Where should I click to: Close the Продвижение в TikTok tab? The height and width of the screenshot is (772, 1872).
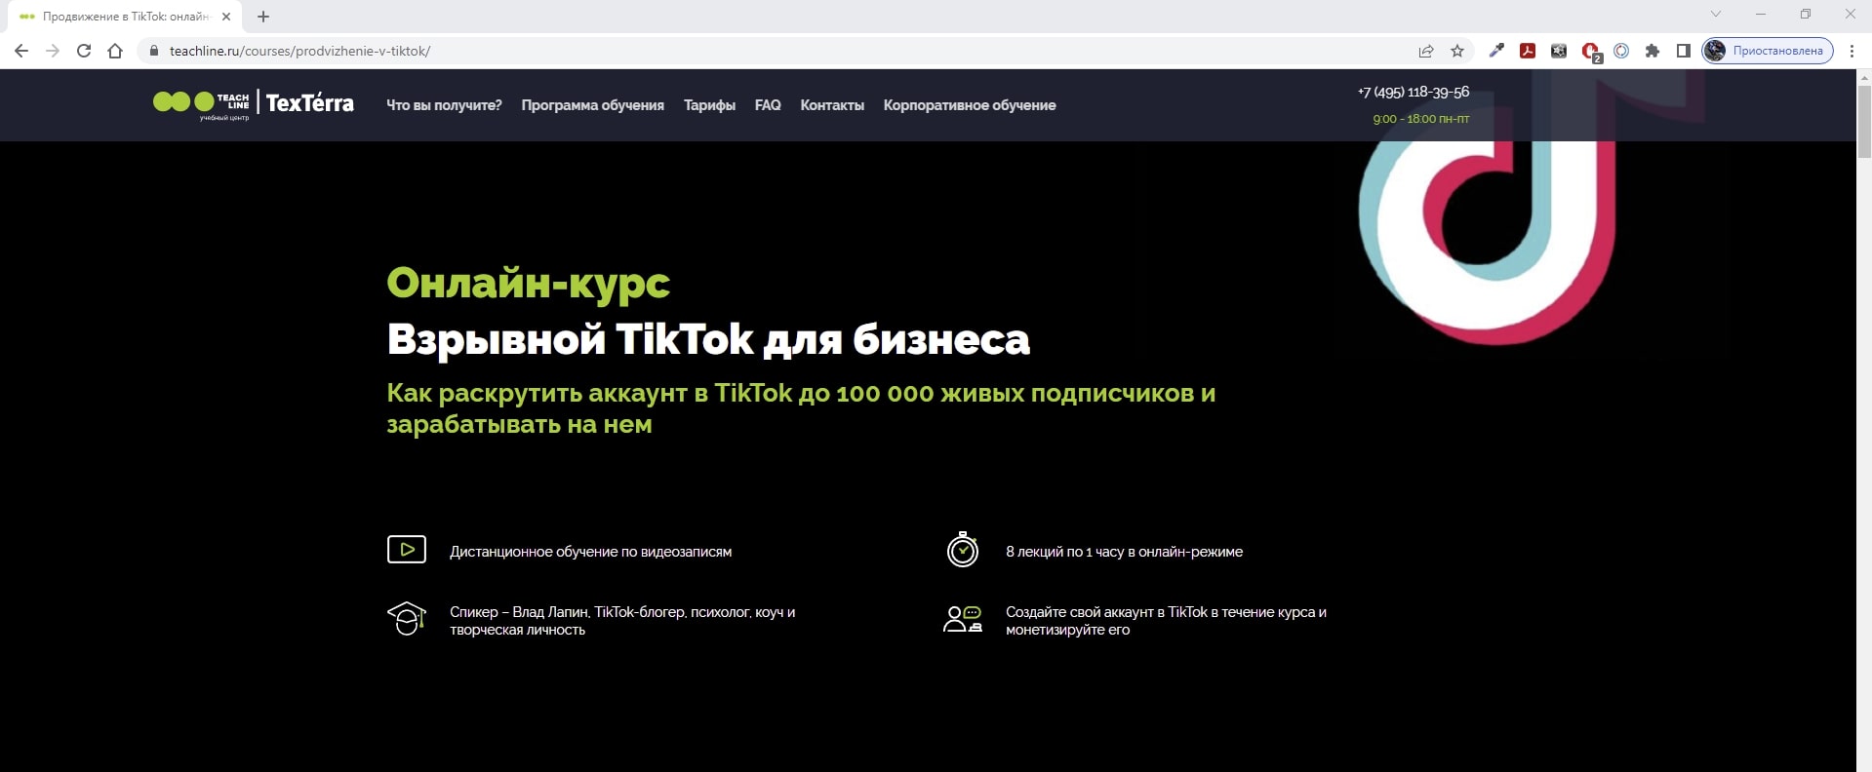(226, 17)
